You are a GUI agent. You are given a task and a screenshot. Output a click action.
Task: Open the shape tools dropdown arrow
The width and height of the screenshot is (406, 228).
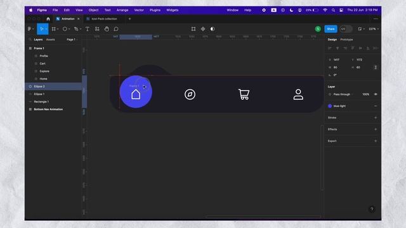pyautogui.click(x=69, y=29)
